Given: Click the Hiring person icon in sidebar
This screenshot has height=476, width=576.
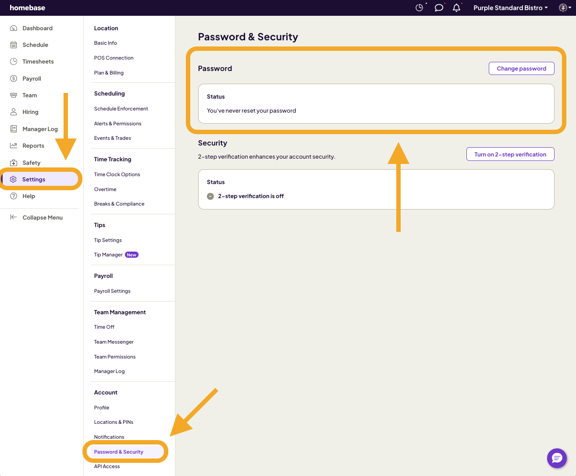Looking at the screenshot, I should (14, 112).
